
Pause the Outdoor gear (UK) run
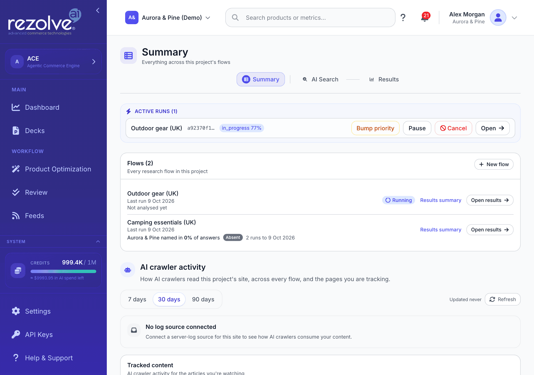coord(417,128)
